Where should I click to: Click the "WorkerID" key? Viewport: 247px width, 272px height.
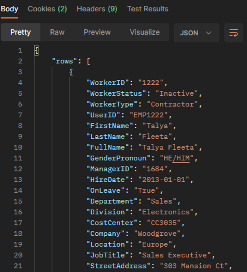pos(108,83)
